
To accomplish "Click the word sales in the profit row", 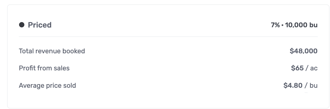I will coord(62,68).
